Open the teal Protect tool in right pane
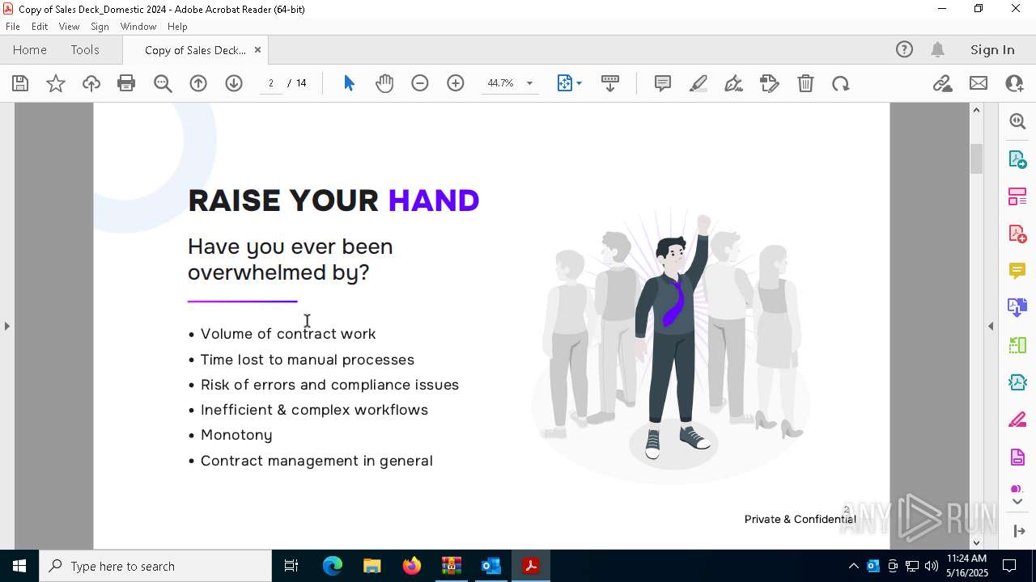This screenshot has height=582, width=1036. click(x=1017, y=382)
